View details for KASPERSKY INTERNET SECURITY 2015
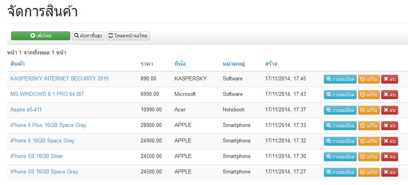Viewport: 408px width, 185px height. click(340, 79)
